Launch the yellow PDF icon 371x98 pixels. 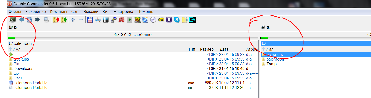tap(161, 20)
